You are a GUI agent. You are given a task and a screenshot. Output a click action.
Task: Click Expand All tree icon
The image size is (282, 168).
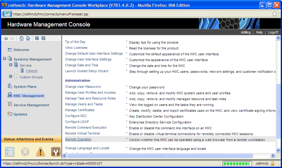click(37, 38)
